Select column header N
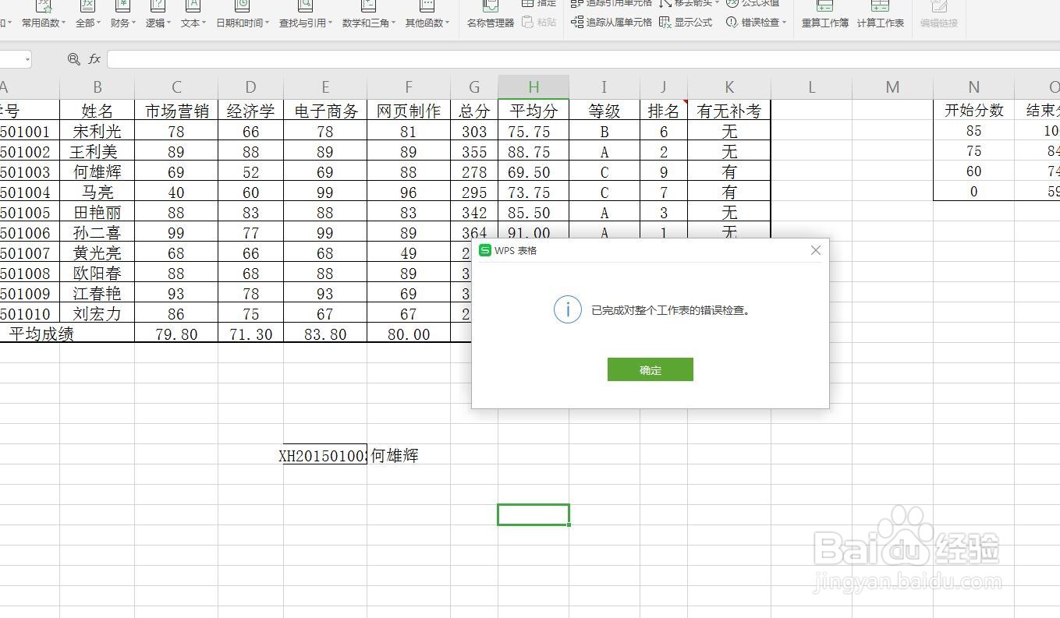The width and height of the screenshot is (1060, 618). [973, 87]
